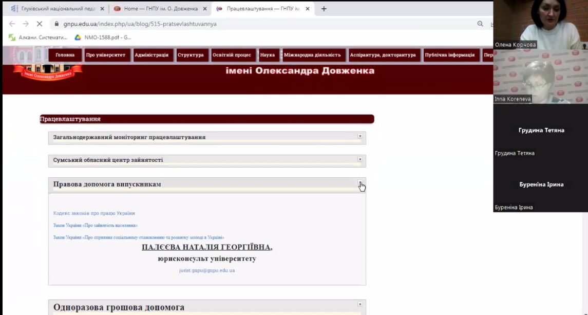Click the arrow on Сумський обласний центр зайнятості header
The image size is (588, 315).
pyautogui.click(x=359, y=159)
